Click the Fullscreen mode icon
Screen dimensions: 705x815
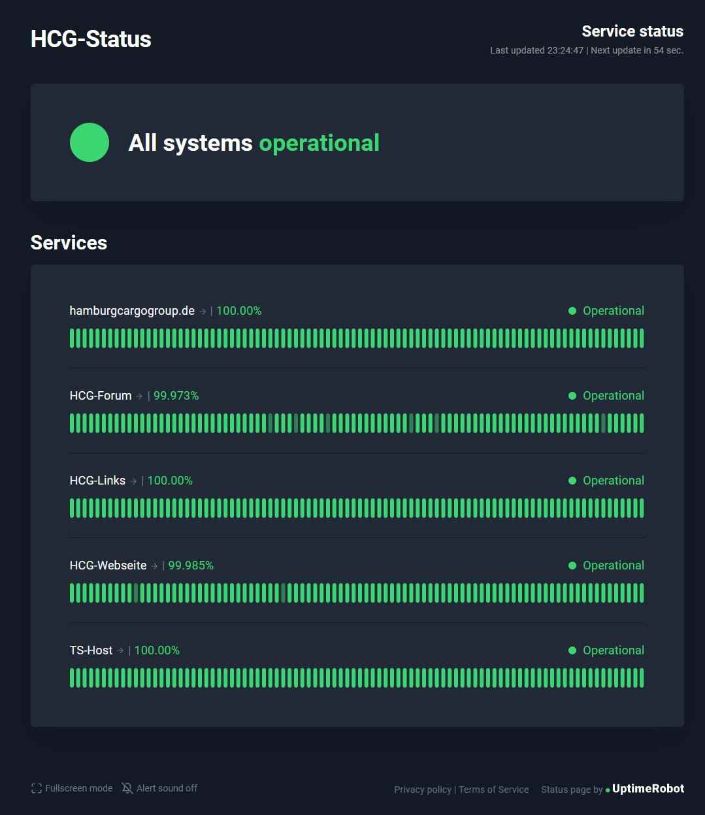pyautogui.click(x=37, y=788)
